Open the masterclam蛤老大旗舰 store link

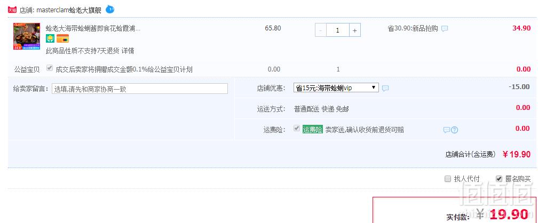(x=69, y=10)
